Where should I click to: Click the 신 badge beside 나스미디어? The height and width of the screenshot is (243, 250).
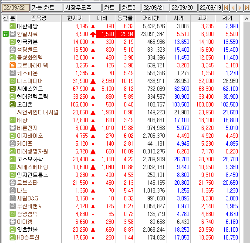point(13,81)
